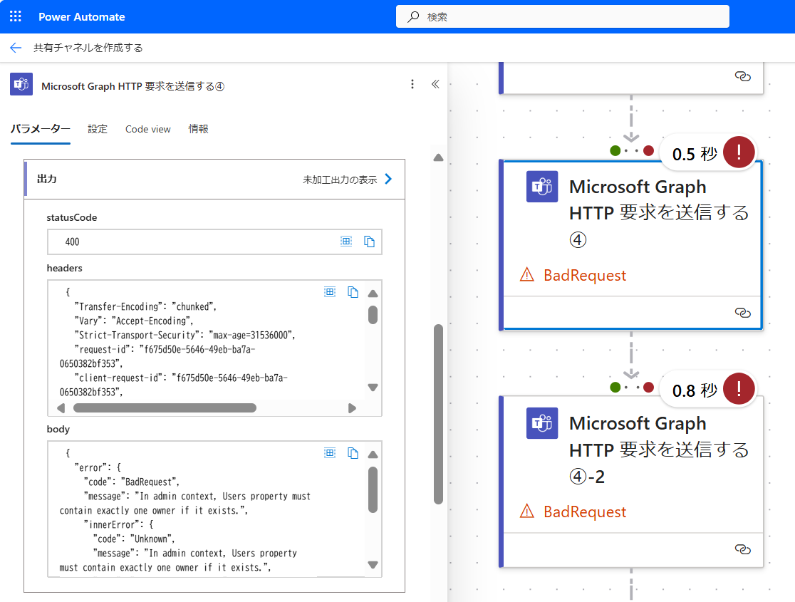Click the green run-after dot above ④ card
Screen dimensions: 795x602
click(x=615, y=150)
